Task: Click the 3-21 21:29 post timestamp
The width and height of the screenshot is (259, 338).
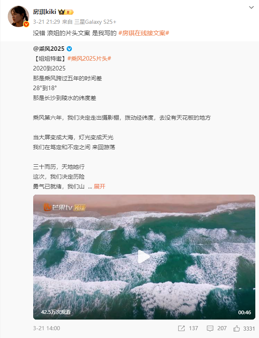Action: (x=46, y=22)
